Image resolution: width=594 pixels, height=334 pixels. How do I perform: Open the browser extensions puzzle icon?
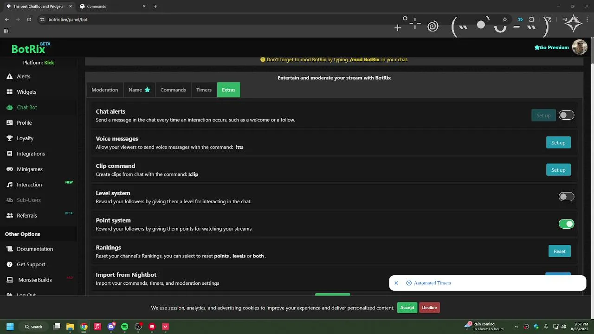[x=532, y=19]
